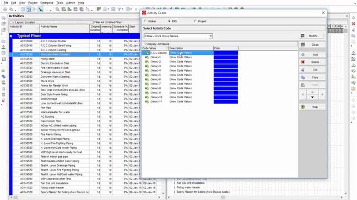The image size is (357, 200).
Task: Click the Close button in Activity Codes
Action: point(312,45)
